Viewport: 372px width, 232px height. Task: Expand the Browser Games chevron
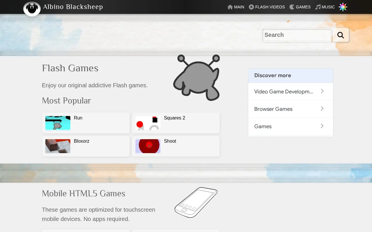point(322,108)
